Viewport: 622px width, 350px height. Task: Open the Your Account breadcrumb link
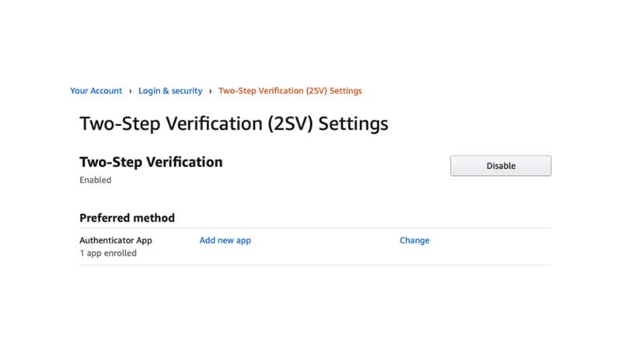pos(96,91)
